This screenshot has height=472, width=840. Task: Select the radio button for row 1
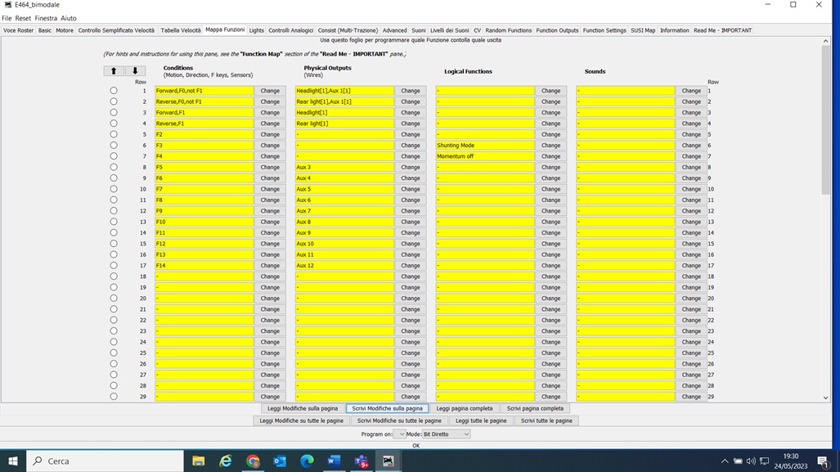[114, 91]
